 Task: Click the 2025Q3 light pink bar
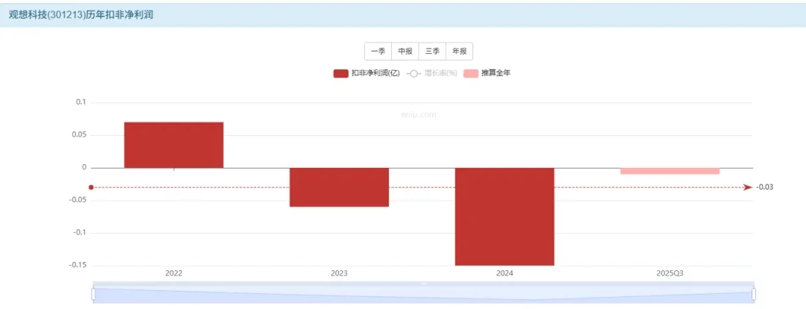pos(670,171)
